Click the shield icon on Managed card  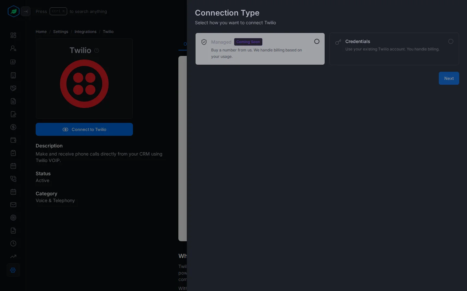click(204, 42)
